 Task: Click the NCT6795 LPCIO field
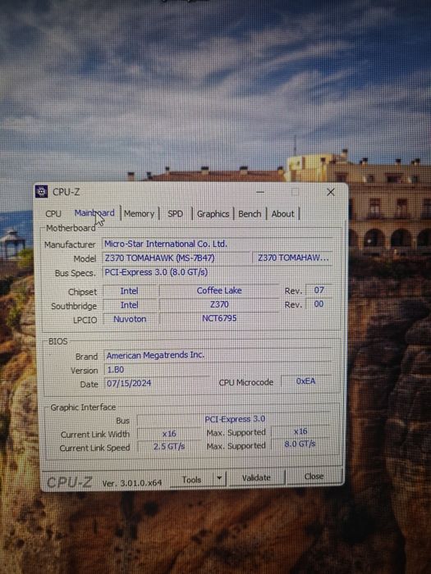pyautogui.click(x=219, y=318)
